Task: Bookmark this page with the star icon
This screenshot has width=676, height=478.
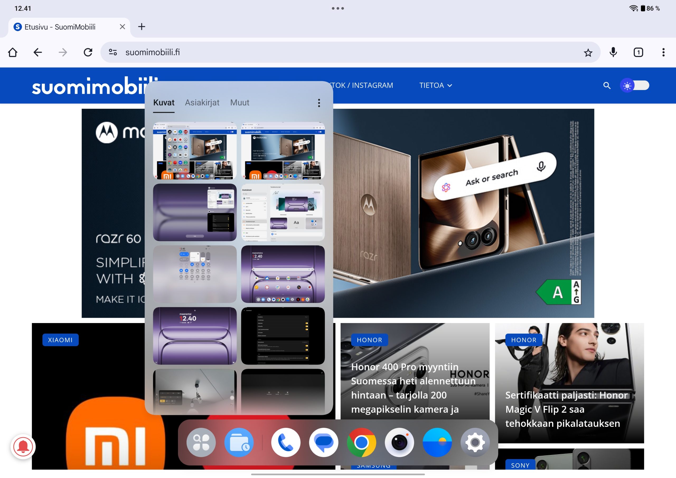Action: pos(588,53)
